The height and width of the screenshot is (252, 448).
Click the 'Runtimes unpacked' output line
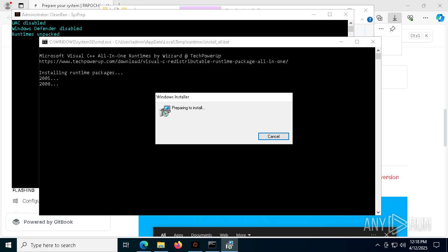coord(36,34)
